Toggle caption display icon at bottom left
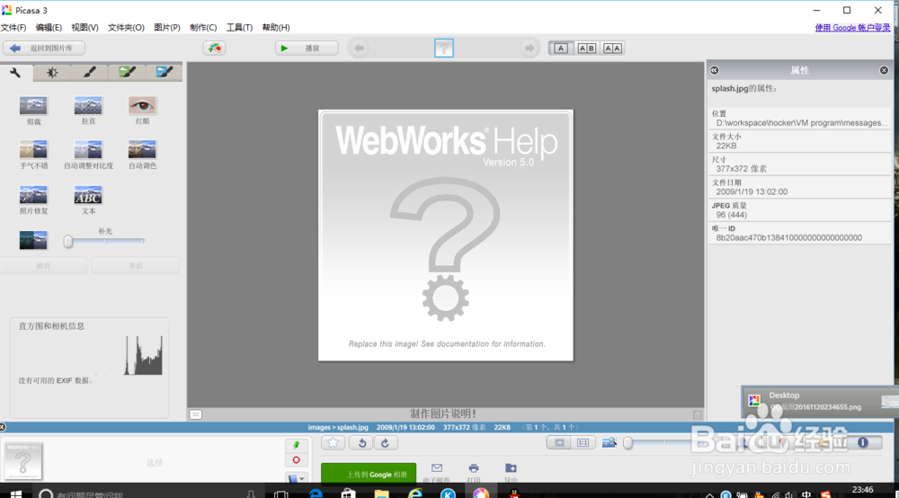The width and height of the screenshot is (899, 498). pos(195,414)
